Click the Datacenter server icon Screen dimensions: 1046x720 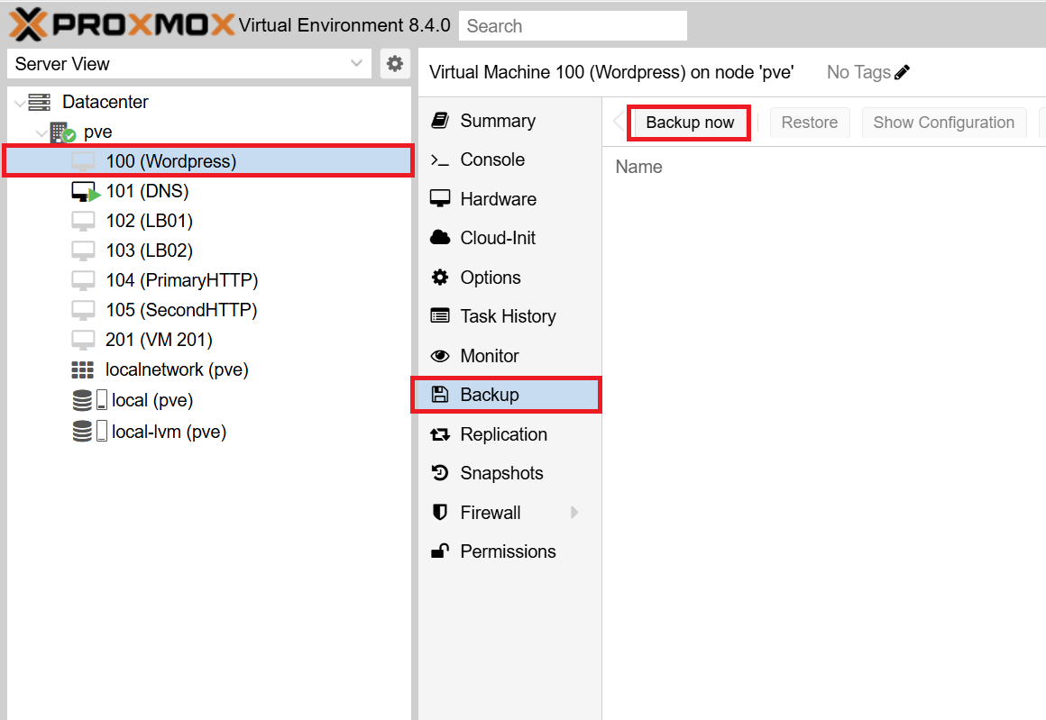pos(40,102)
